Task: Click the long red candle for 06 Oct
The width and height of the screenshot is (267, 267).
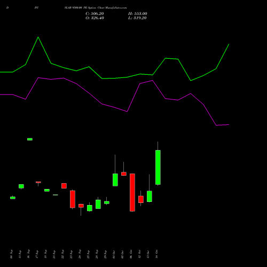Action: coord(132,192)
